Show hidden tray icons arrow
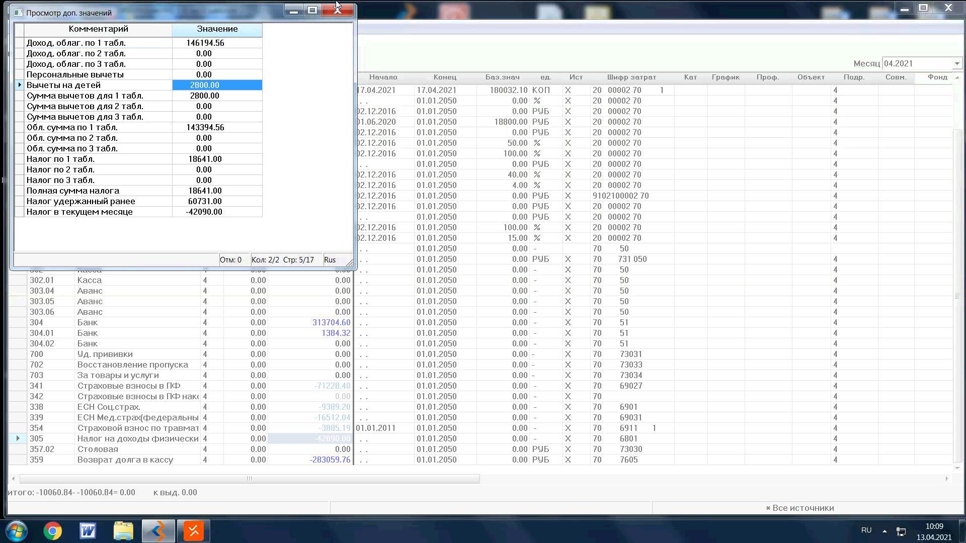966x543 pixels. point(884,531)
